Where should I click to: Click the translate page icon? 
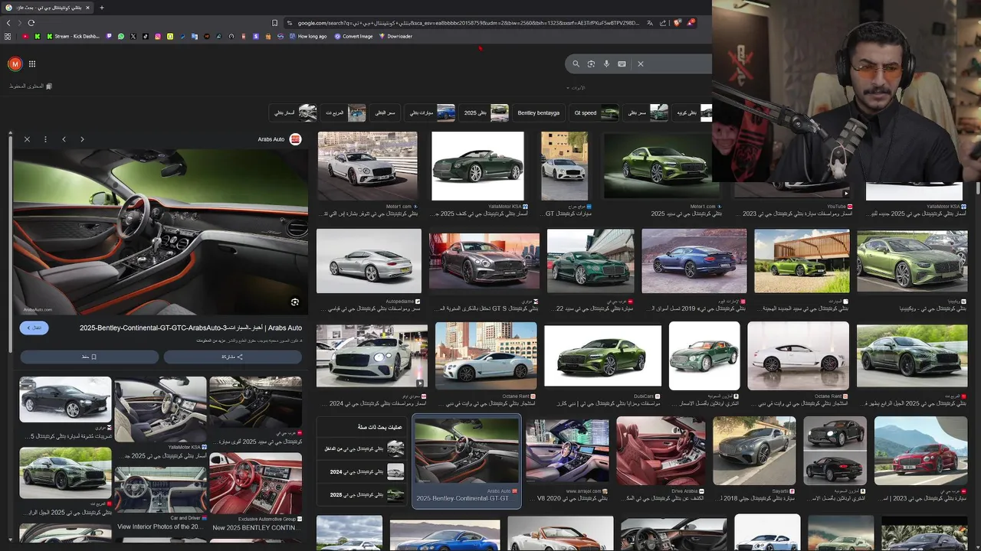pyautogui.click(x=650, y=23)
